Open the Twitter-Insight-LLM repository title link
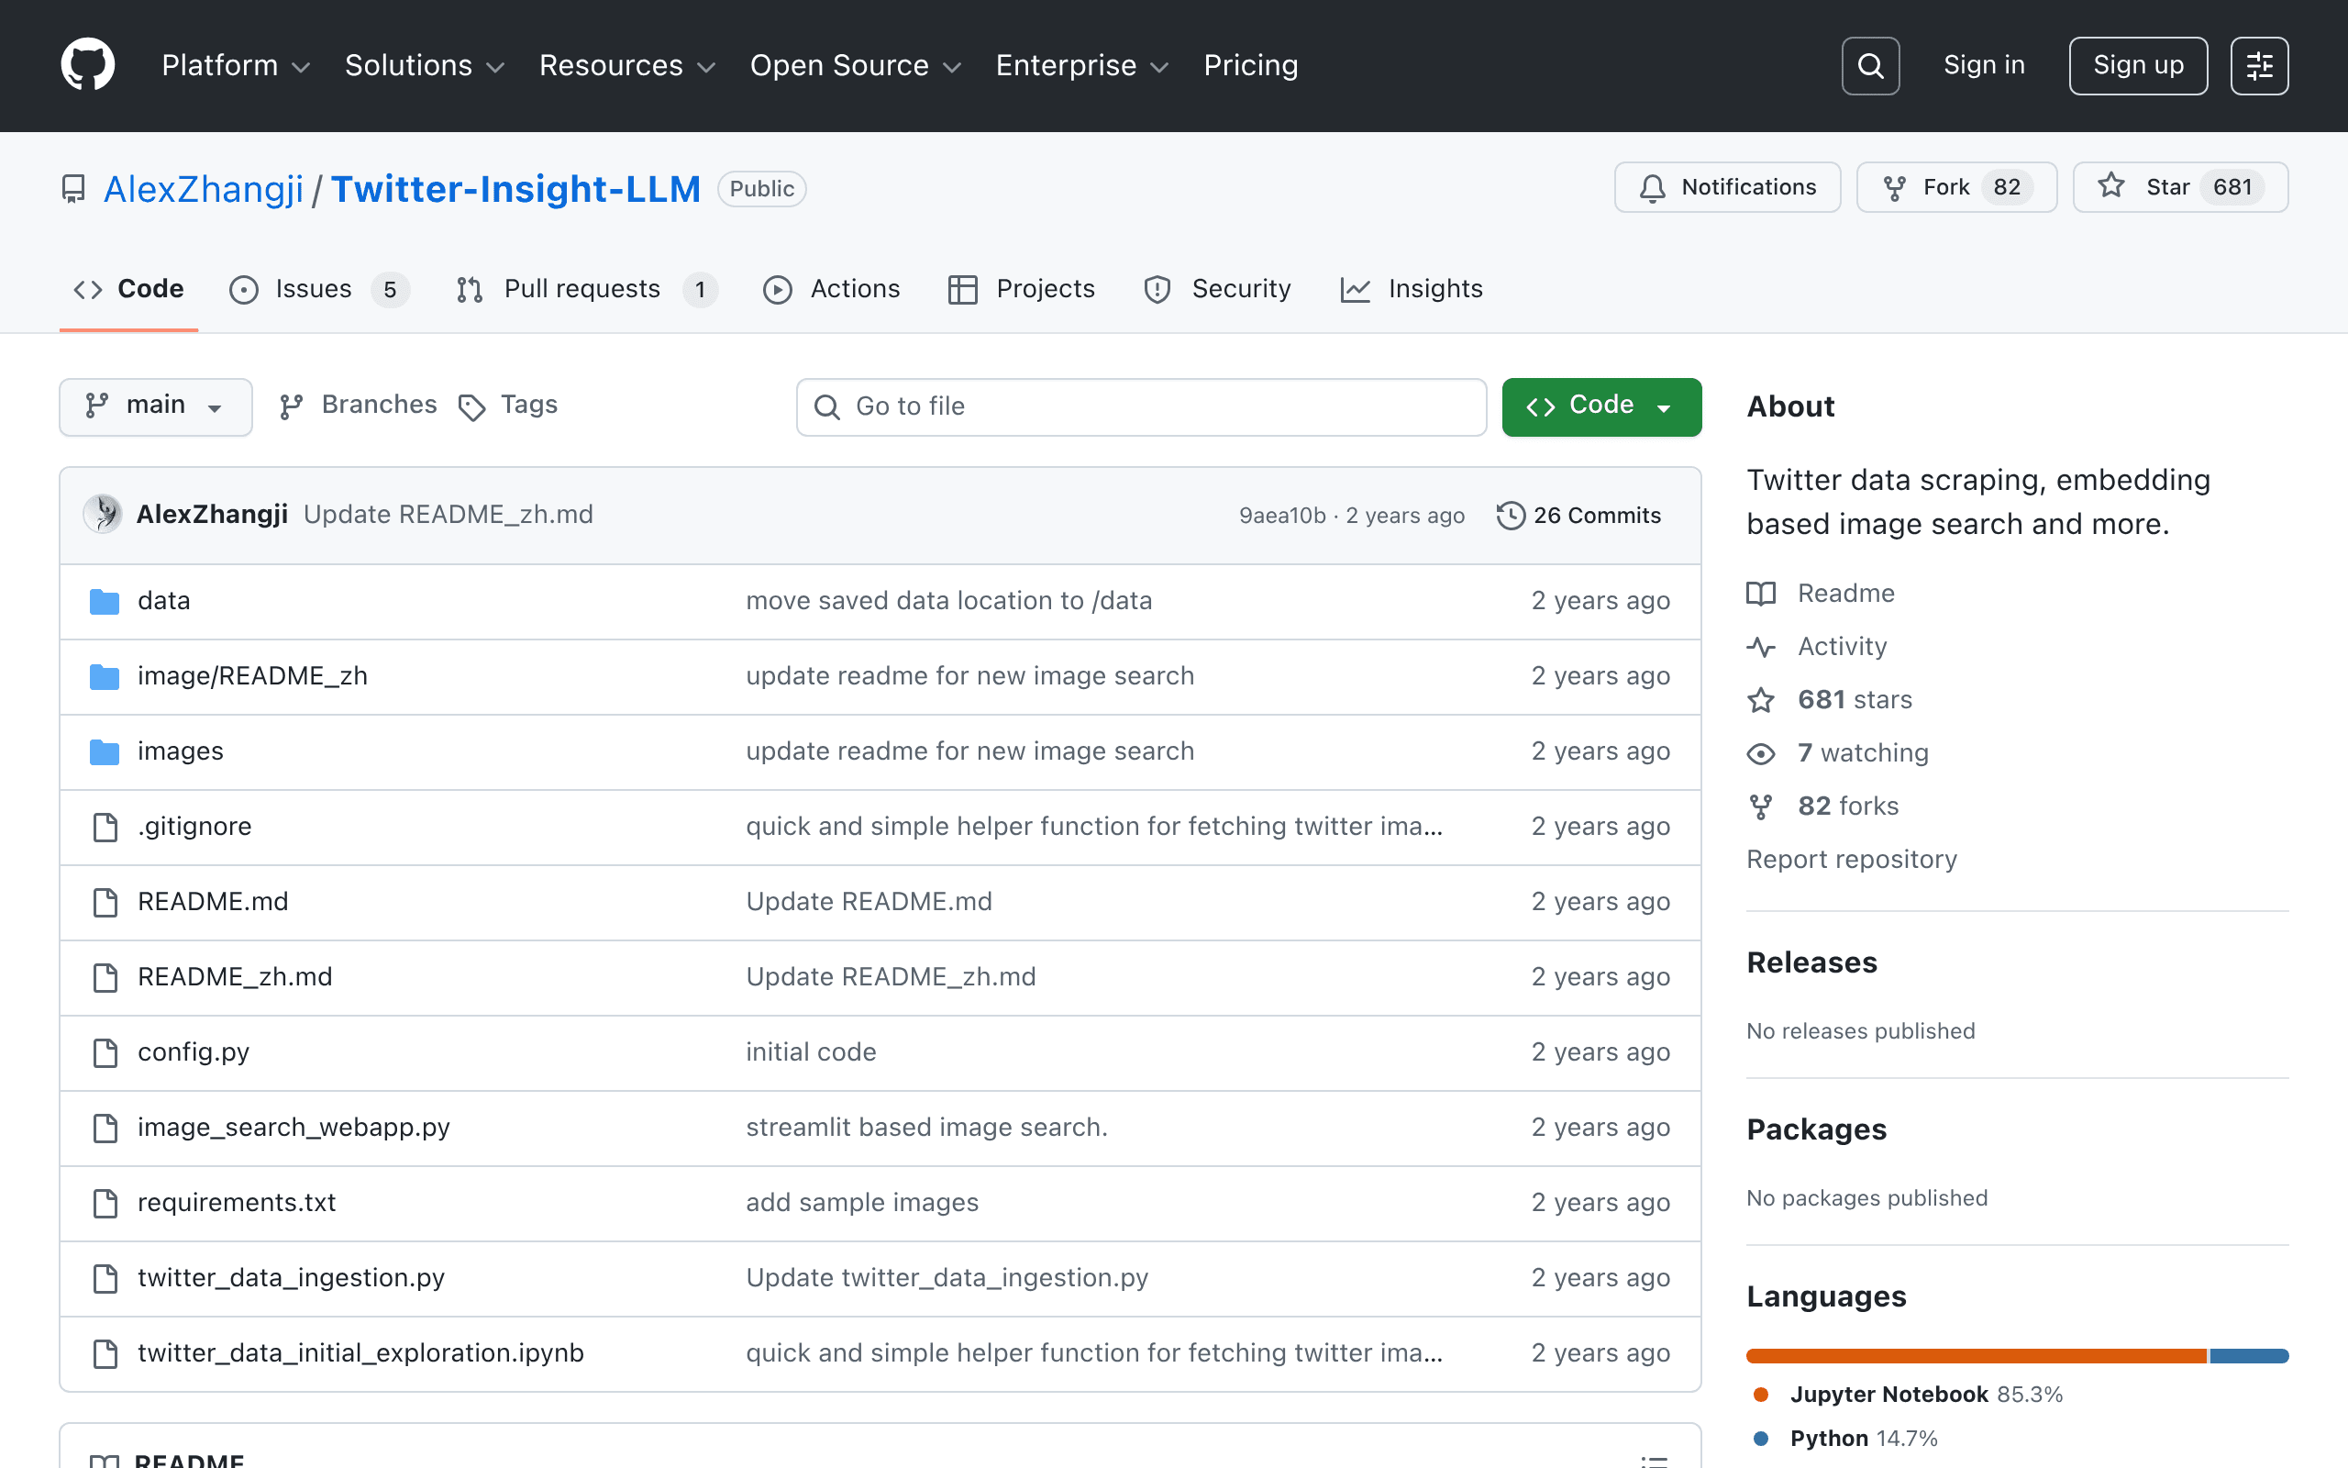This screenshot has width=2348, height=1468. [515, 188]
